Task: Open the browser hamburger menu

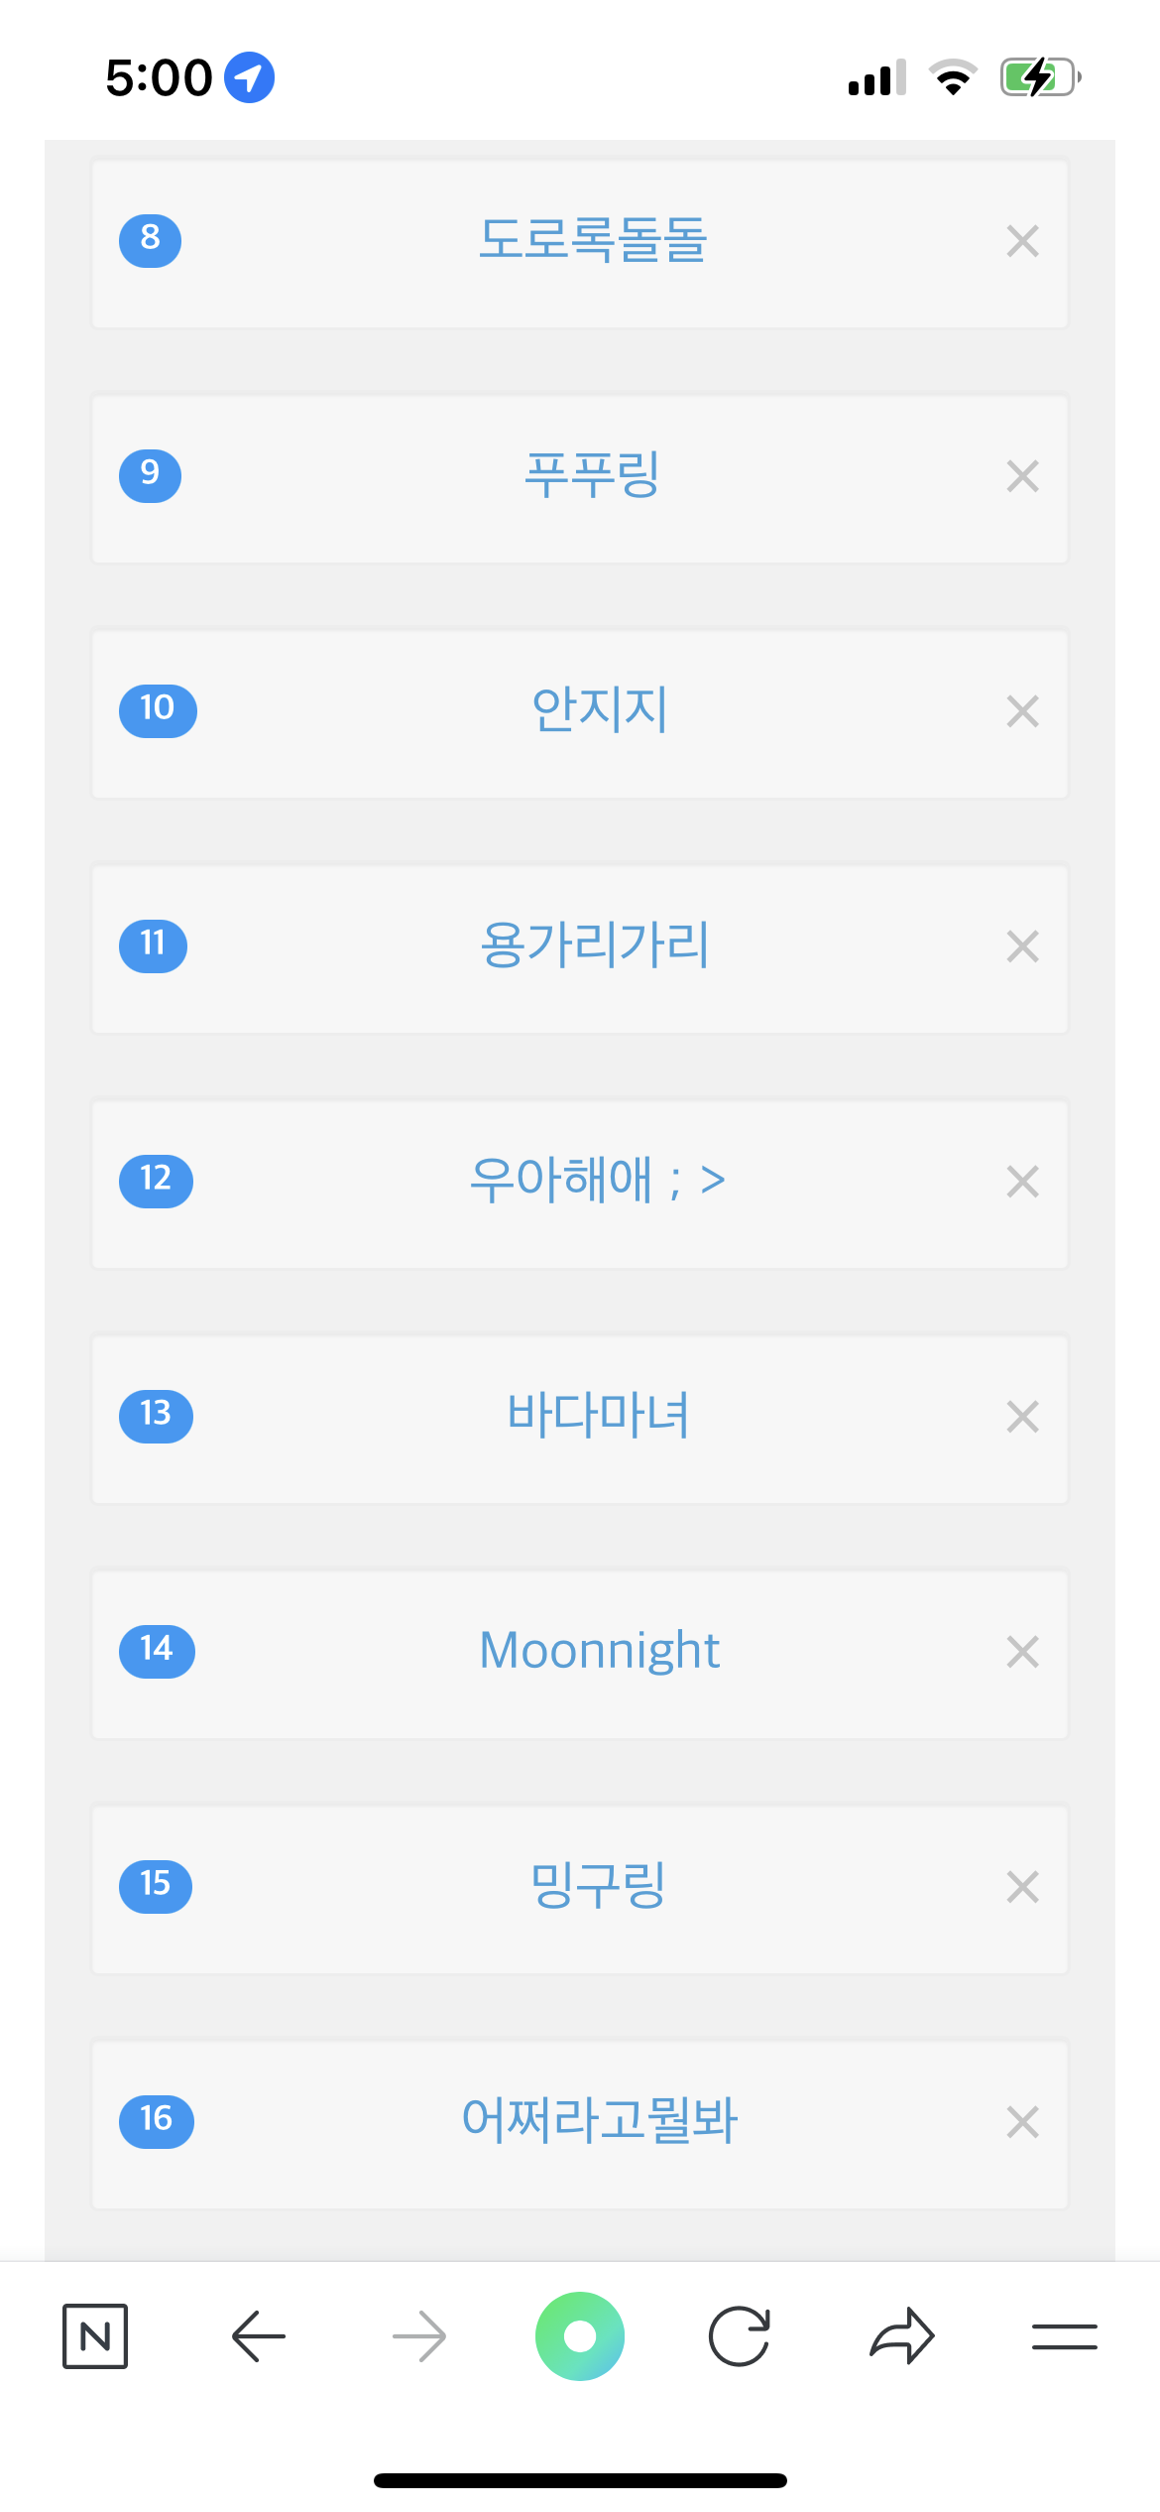Action: click(x=1064, y=2336)
